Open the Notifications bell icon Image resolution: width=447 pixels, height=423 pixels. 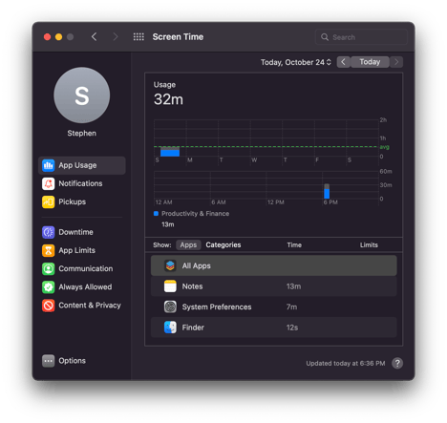48,183
